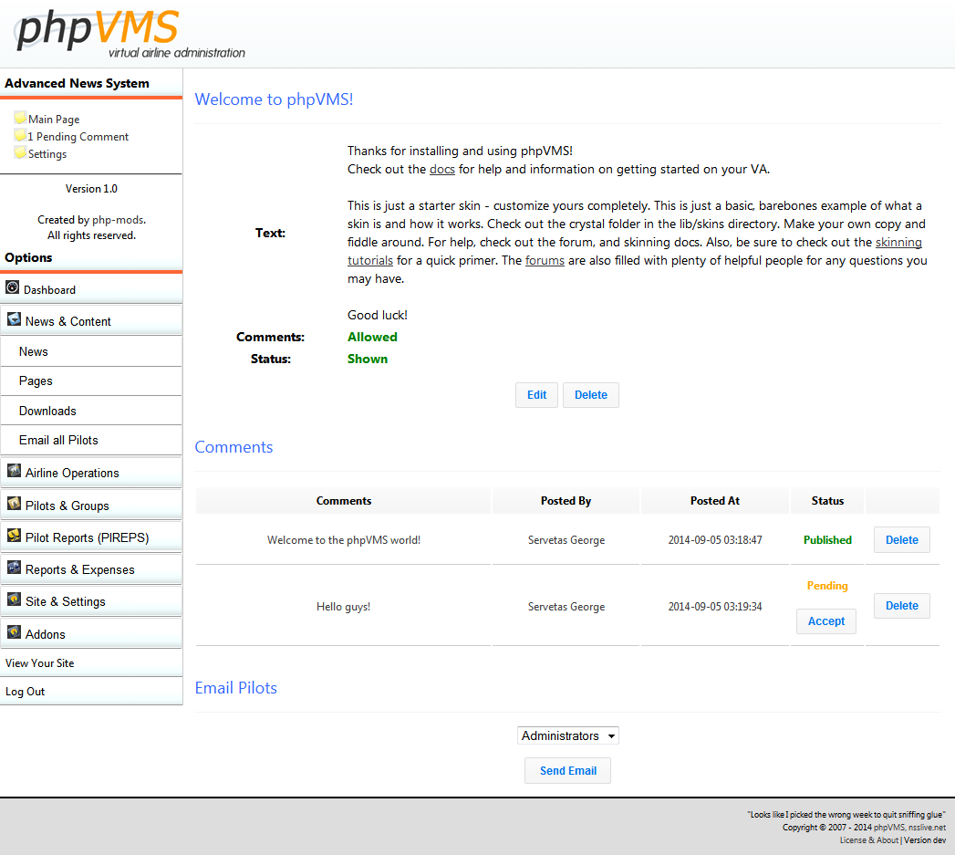Expand the Addons menu section
This screenshot has width=955, height=855.
(x=91, y=634)
